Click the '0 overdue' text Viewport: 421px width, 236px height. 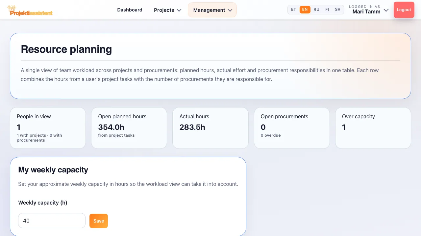click(x=271, y=135)
